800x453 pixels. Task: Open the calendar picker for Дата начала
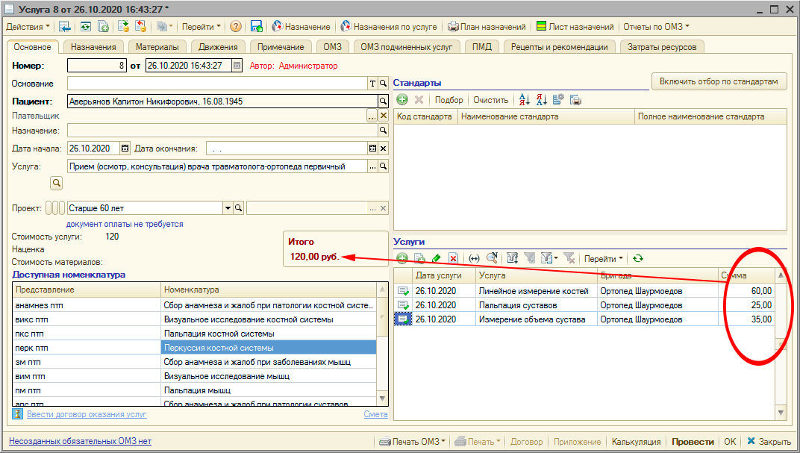[x=125, y=148]
